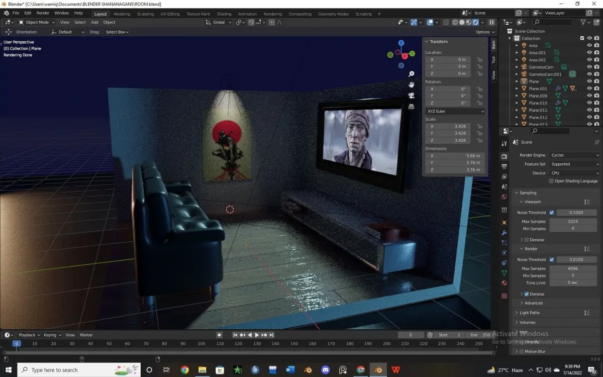Open the Material properties tab icon

[505, 283]
